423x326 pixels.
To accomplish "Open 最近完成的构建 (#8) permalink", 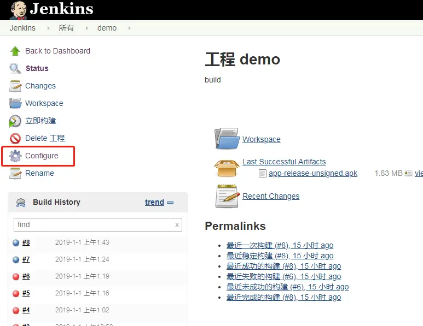I will pos(284,297).
